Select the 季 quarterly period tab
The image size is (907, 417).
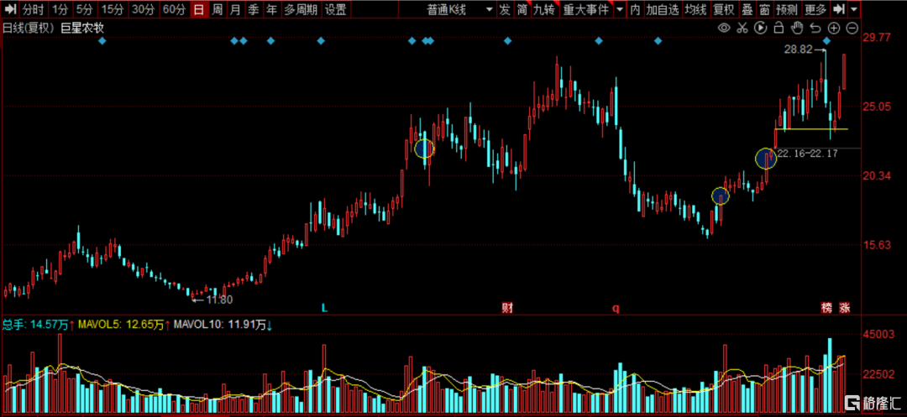click(x=253, y=9)
